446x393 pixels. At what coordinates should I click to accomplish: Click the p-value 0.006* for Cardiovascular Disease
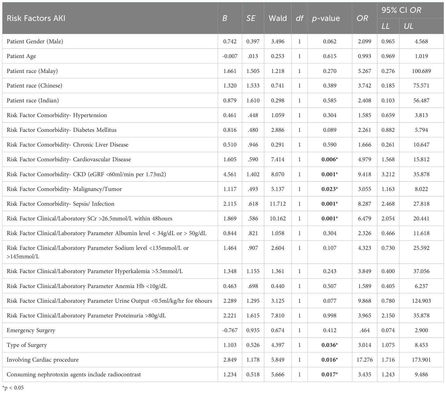pos(330,159)
